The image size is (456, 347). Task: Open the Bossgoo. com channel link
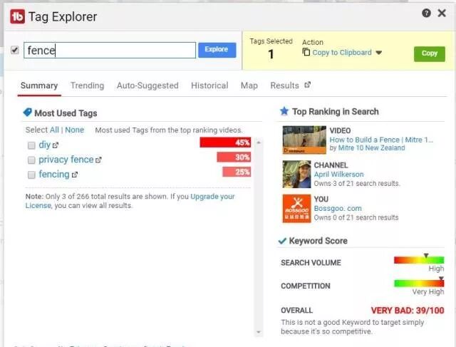point(338,208)
